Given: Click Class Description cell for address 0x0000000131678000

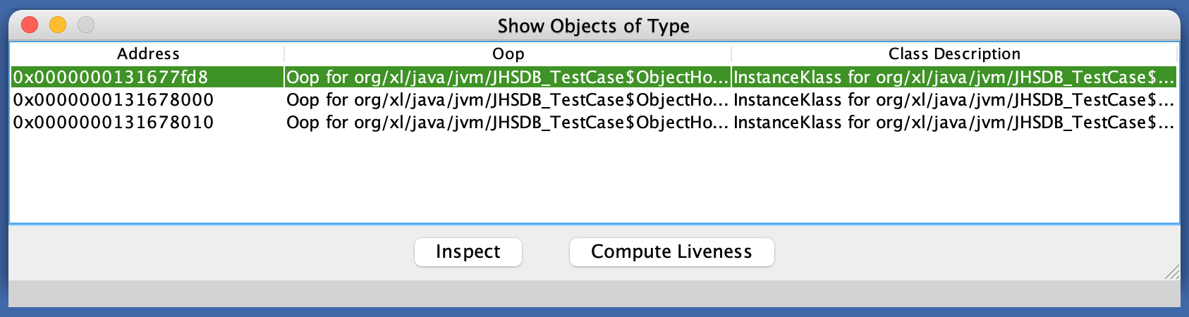Looking at the screenshot, I should point(953,100).
